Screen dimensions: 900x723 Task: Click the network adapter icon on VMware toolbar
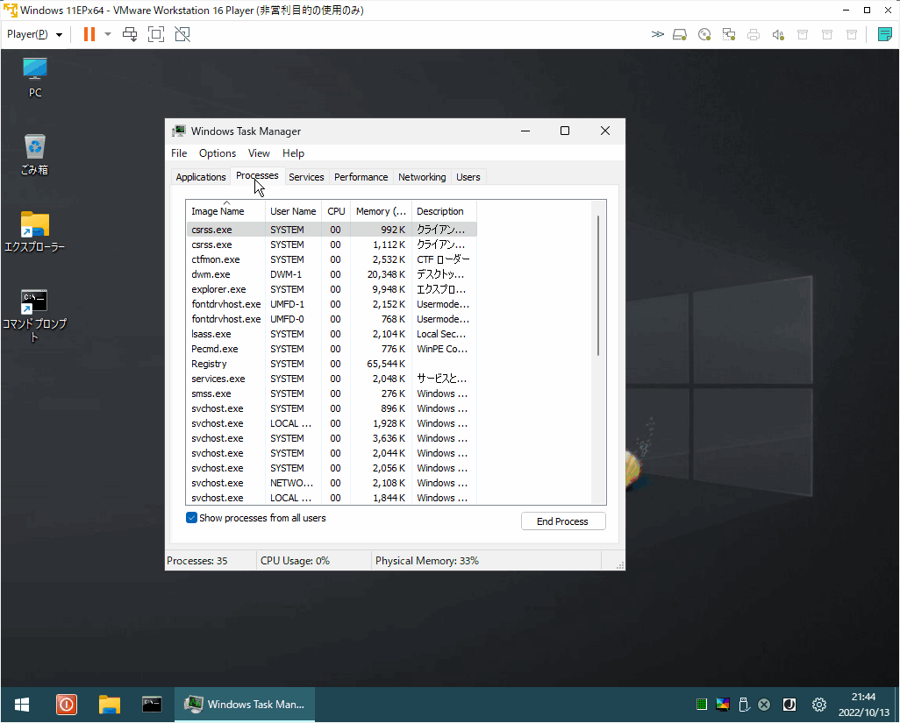point(729,34)
